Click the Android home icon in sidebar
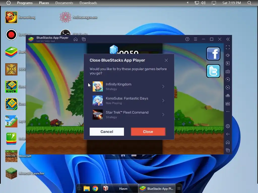The width and height of the screenshot is (258, 193). pyautogui.click(x=228, y=142)
